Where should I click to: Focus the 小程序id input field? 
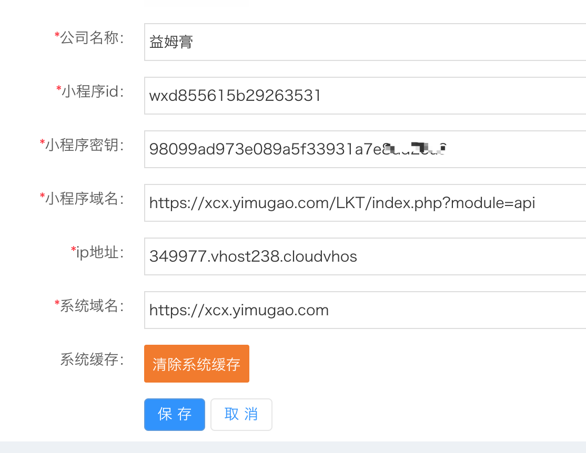tap(365, 96)
